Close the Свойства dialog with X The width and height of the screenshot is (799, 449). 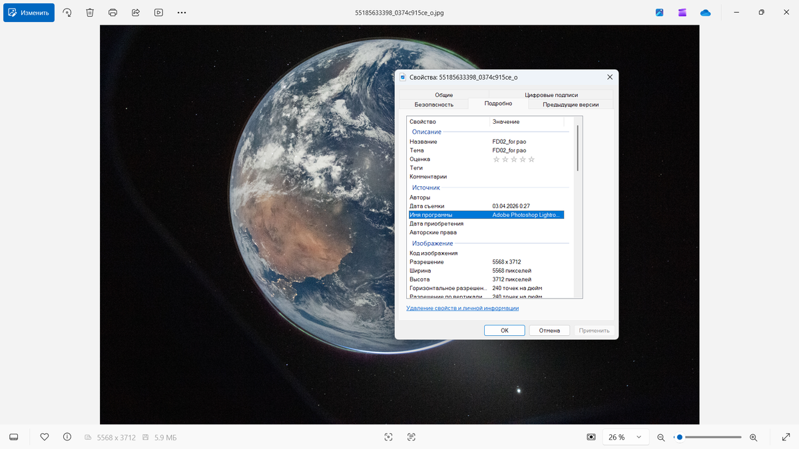pyautogui.click(x=609, y=77)
